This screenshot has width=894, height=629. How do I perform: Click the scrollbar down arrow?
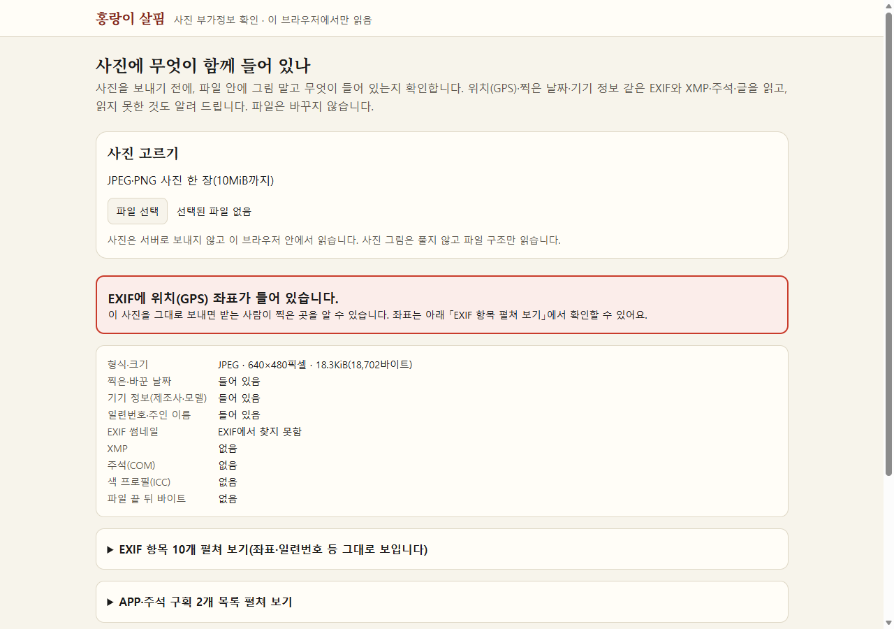[x=888, y=623]
